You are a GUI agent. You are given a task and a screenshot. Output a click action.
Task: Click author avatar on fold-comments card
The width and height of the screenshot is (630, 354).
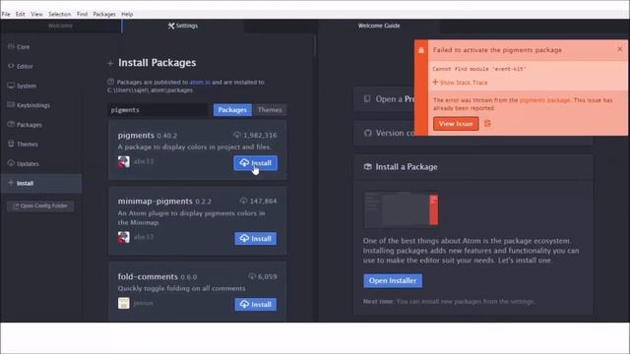[x=124, y=303]
